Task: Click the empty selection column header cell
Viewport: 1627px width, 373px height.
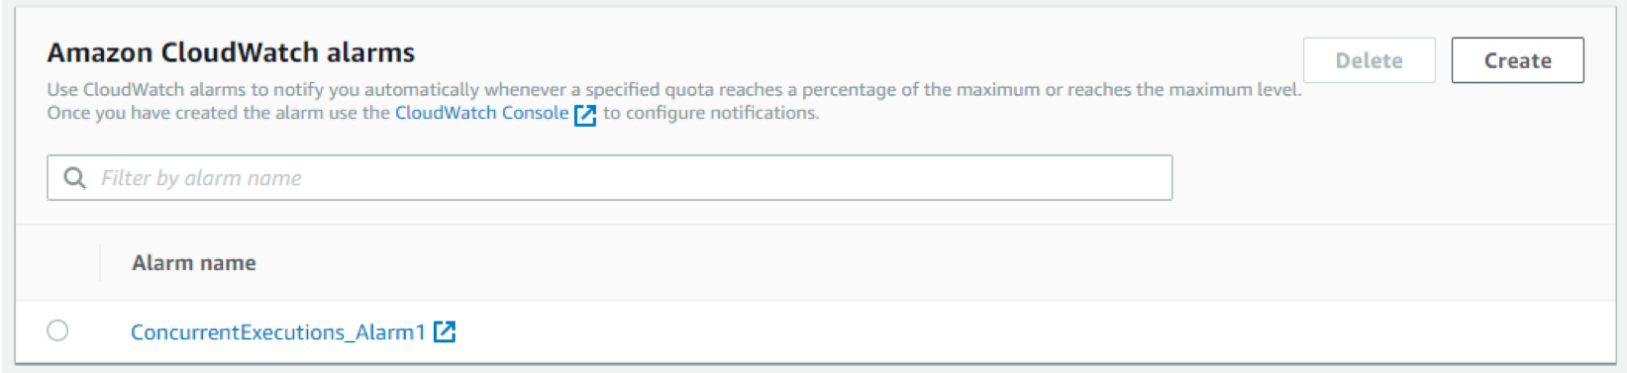Action: [57, 263]
